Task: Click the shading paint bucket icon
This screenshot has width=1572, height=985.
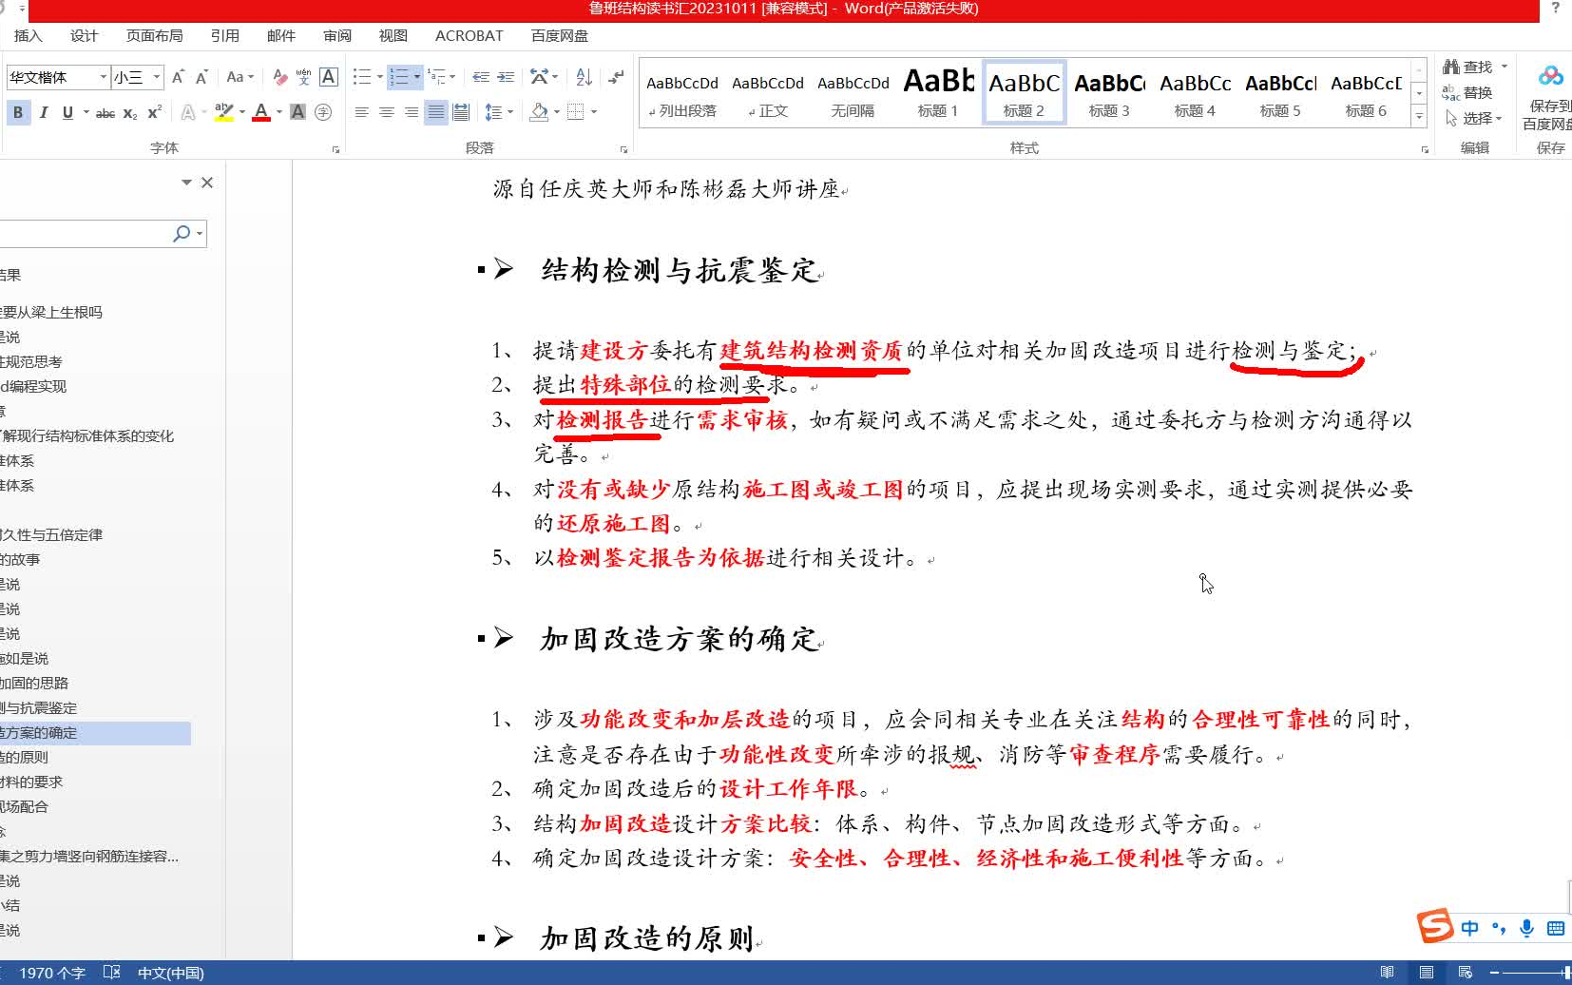Action: (x=539, y=112)
